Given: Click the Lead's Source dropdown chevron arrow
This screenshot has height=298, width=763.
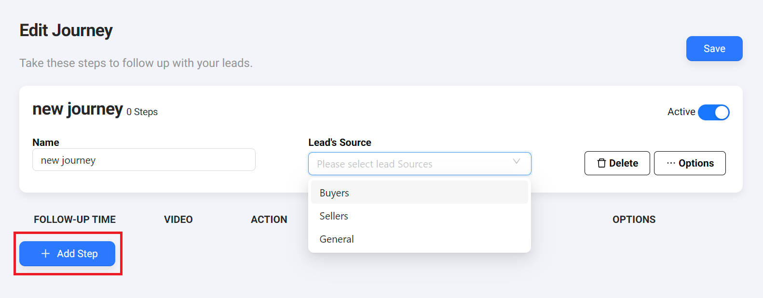Looking at the screenshot, I should tap(516, 162).
